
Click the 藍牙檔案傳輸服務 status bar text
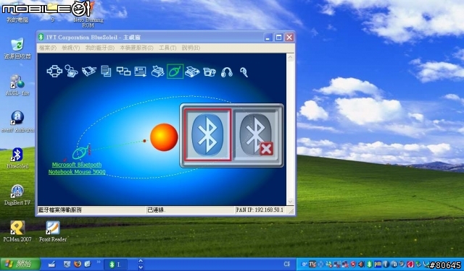60,210
